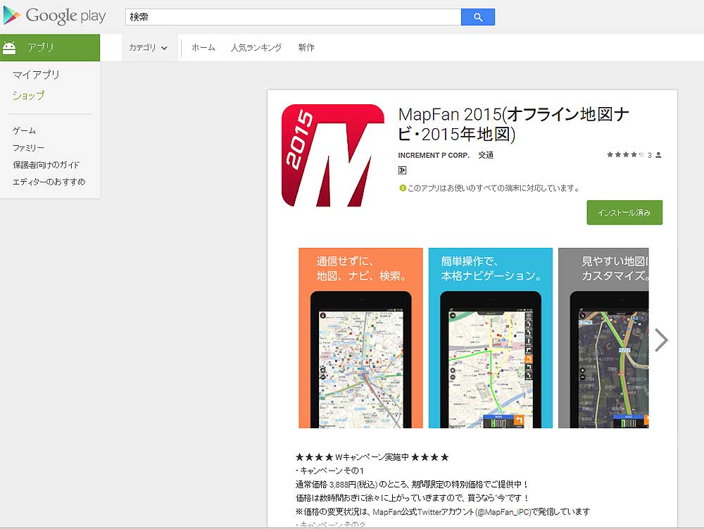This screenshot has width=704, height=529.
Task: Open the 人気ランキング tab
Action: point(256,48)
